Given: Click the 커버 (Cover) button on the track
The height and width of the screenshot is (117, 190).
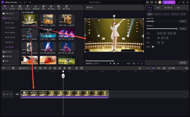Looking at the screenshot, I should pyautogui.click(x=17, y=94).
